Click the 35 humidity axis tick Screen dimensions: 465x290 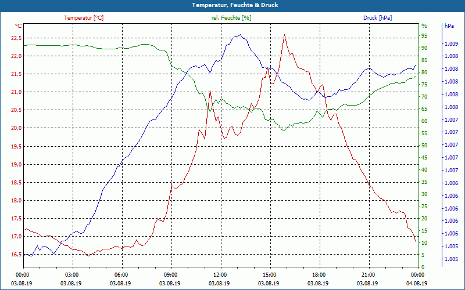click(424, 182)
